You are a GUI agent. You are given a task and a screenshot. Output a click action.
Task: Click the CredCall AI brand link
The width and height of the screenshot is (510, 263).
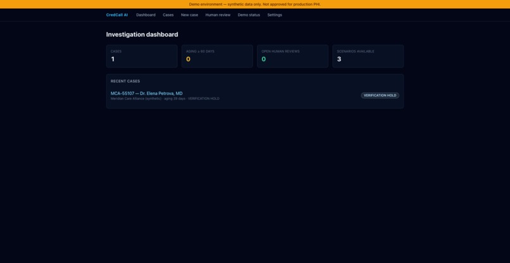pyautogui.click(x=117, y=15)
